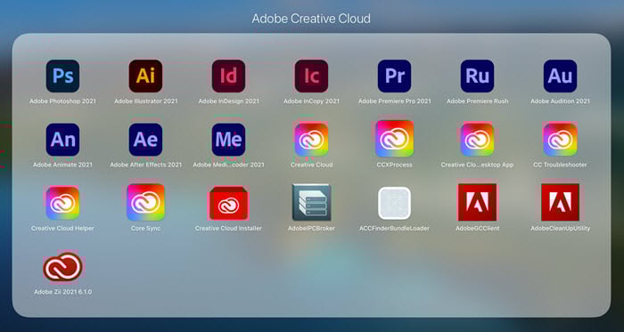Viewport: 624px width, 332px height.
Task: Select the "Adobe After Effects 2021" label
Action: [145, 165]
